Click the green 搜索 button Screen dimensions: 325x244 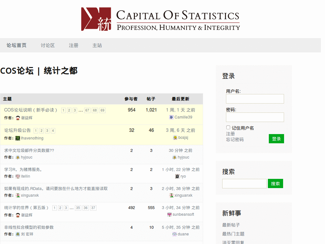275,184
